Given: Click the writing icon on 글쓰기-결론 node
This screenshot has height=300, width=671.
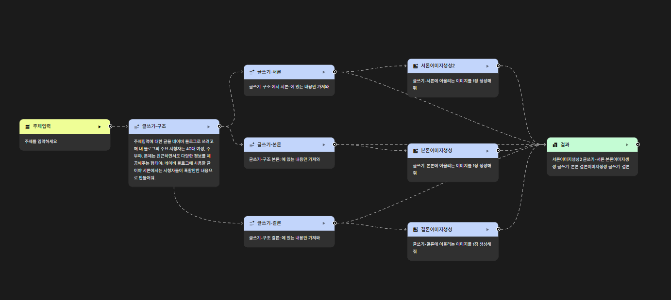Looking at the screenshot, I should (x=252, y=223).
